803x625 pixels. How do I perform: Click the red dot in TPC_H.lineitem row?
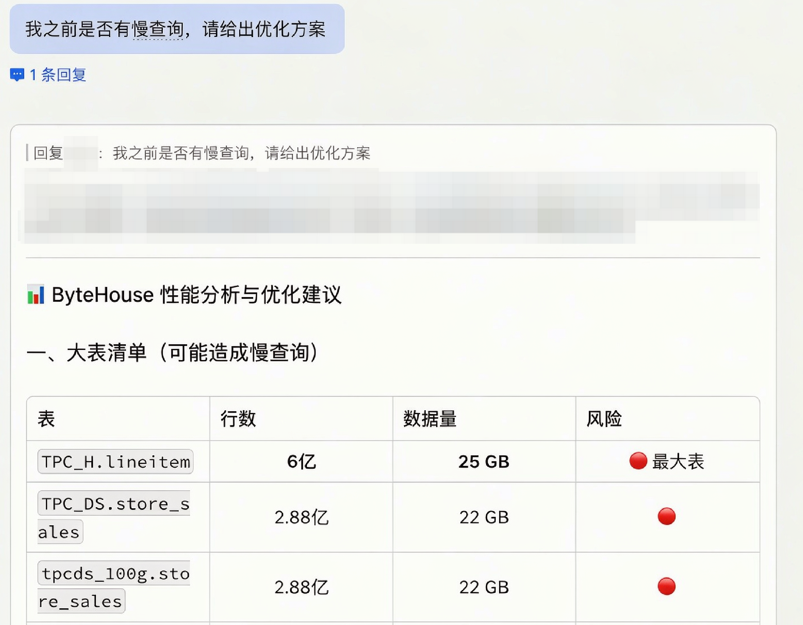click(638, 461)
